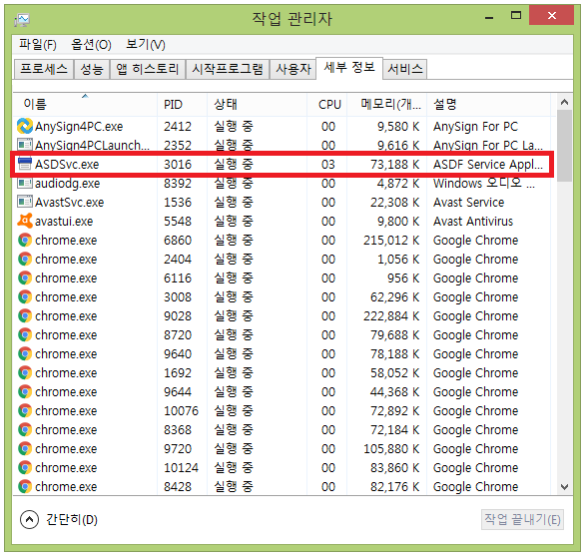The image size is (584, 557).
Task: Click memory value 215,012 K
Action: point(391,241)
